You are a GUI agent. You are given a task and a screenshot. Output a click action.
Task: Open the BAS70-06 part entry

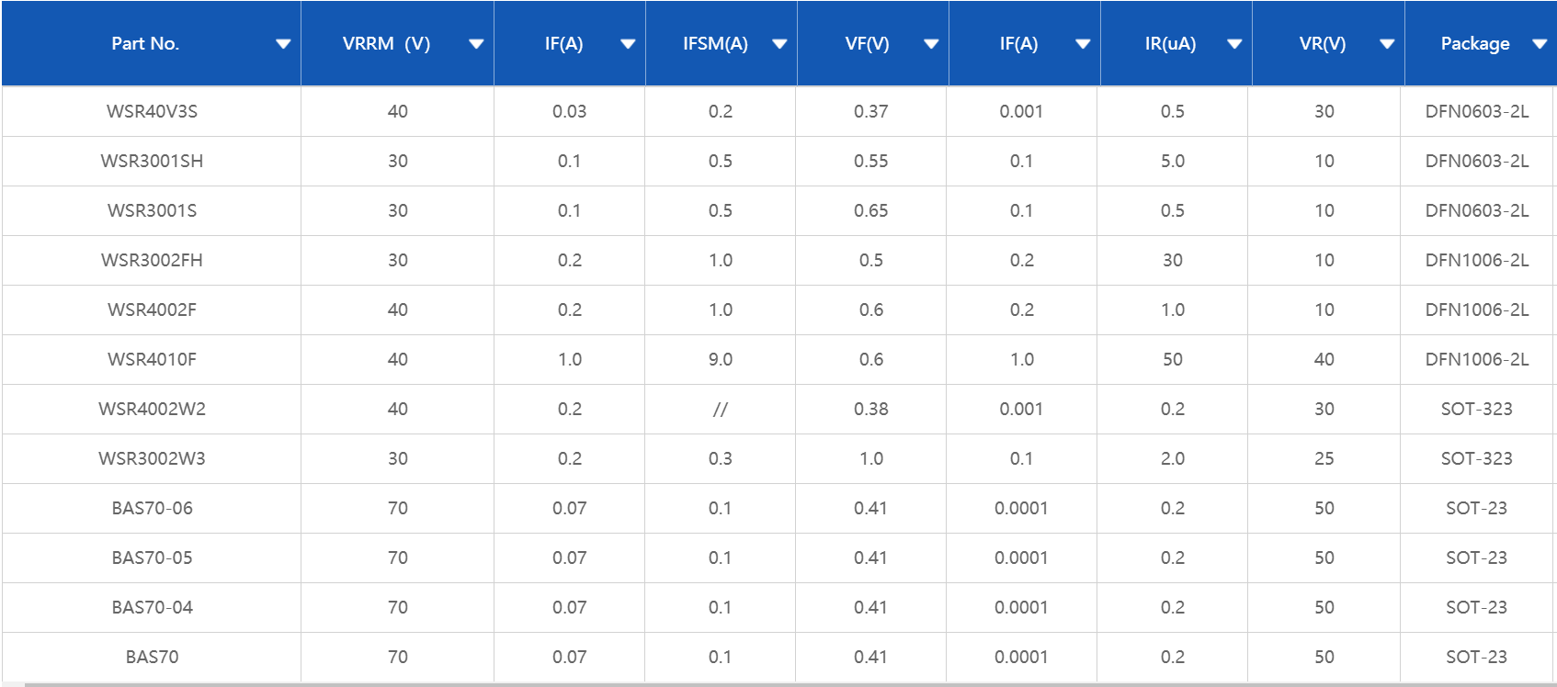point(152,508)
